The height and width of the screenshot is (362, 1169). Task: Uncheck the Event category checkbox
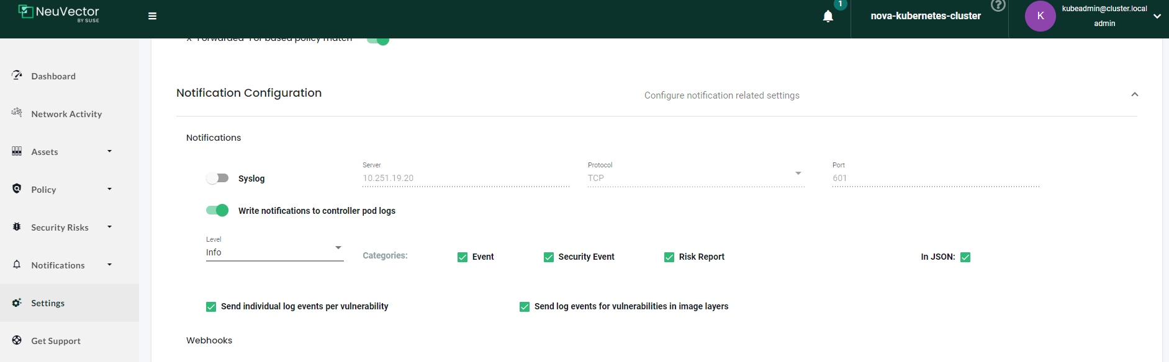coord(463,257)
